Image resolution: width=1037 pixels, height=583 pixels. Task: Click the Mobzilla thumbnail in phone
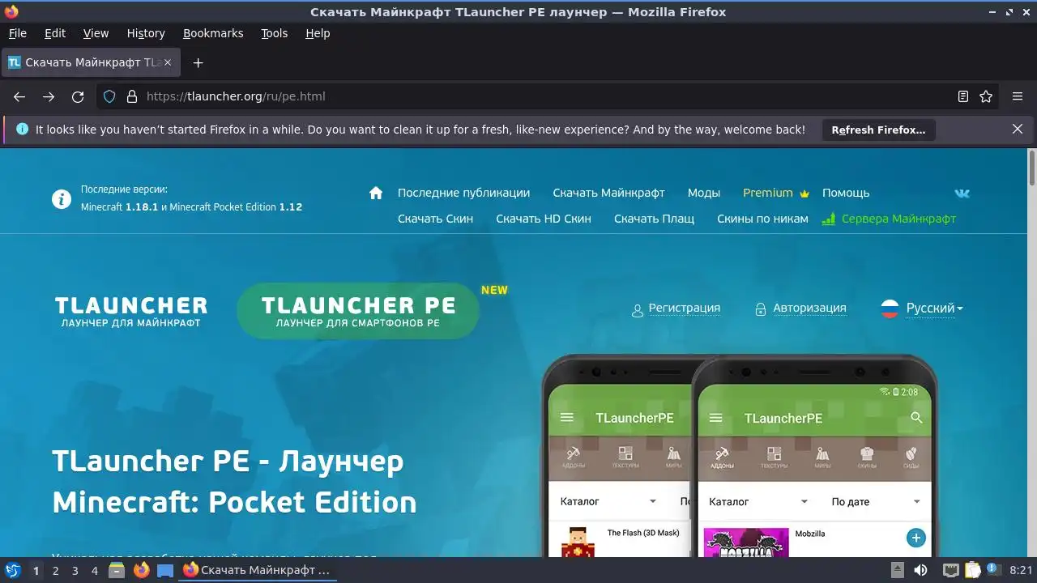pos(745,543)
